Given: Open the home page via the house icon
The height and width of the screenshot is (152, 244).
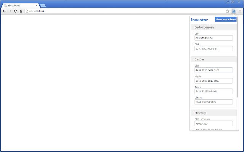Looking at the screenshot, I should pyautogui.click(x=21, y=11).
